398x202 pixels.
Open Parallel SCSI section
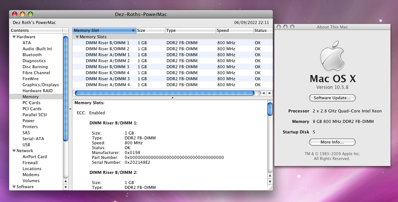click(x=35, y=115)
